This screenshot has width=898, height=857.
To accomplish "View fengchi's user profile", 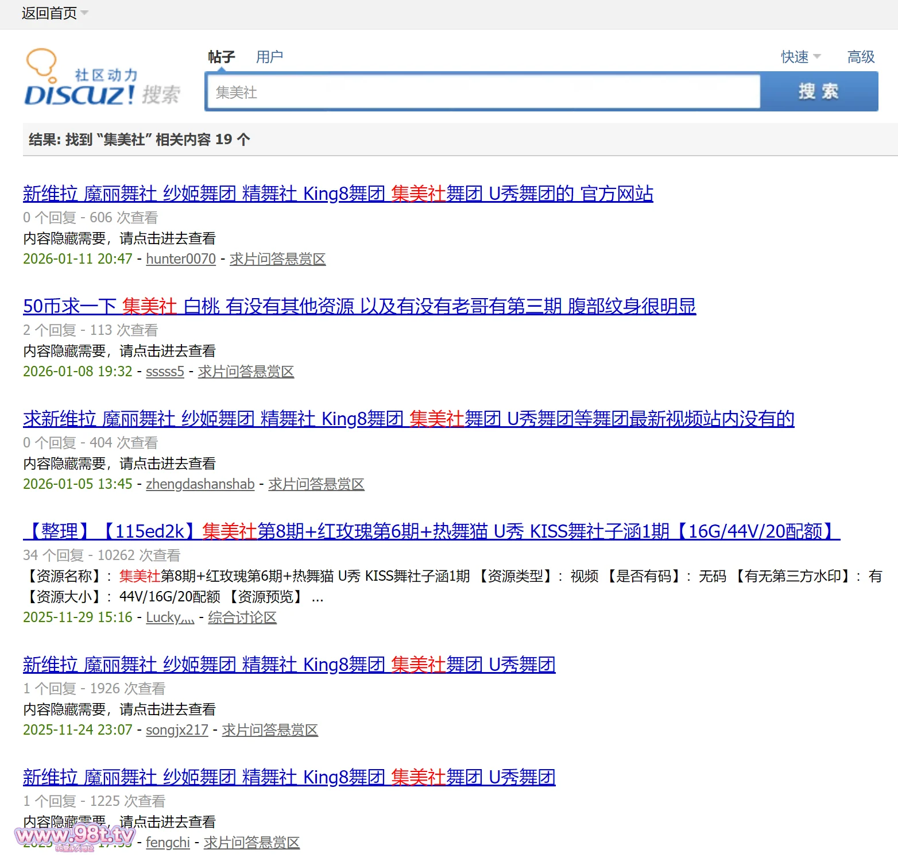I will click(168, 843).
